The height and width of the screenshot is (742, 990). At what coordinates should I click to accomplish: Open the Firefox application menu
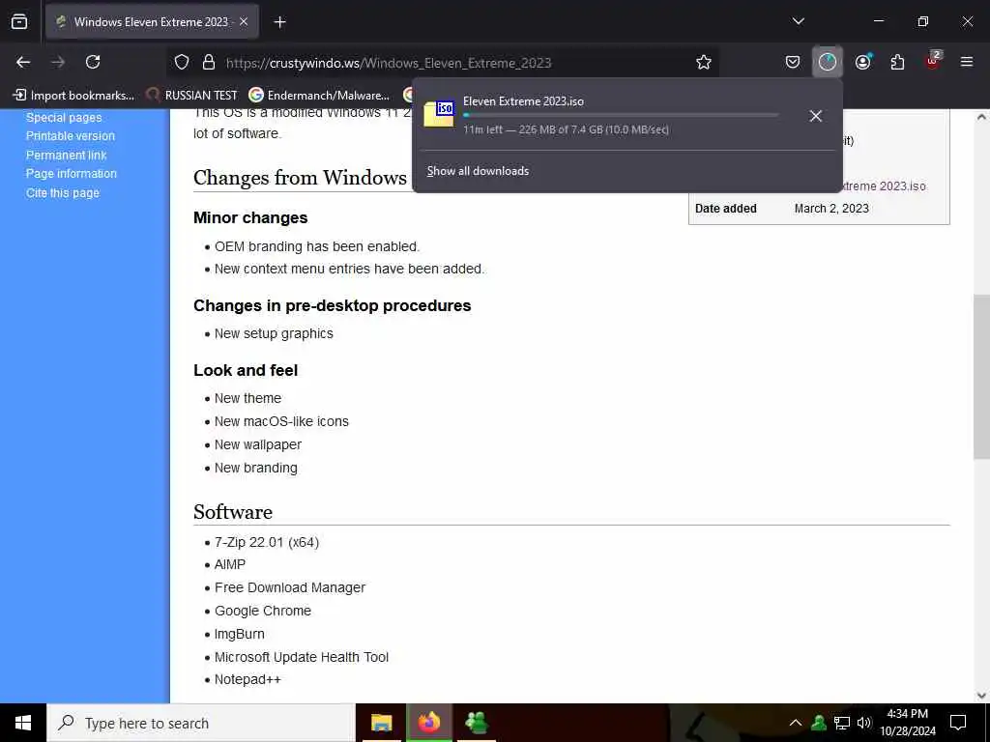(x=966, y=62)
